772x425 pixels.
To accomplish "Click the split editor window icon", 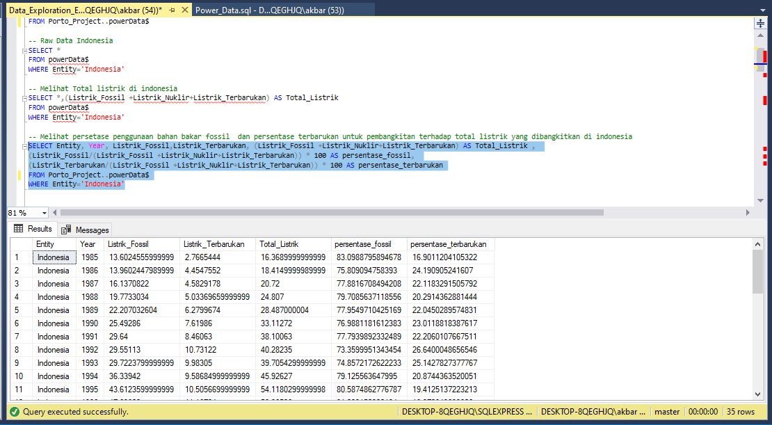I will point(760,23).
